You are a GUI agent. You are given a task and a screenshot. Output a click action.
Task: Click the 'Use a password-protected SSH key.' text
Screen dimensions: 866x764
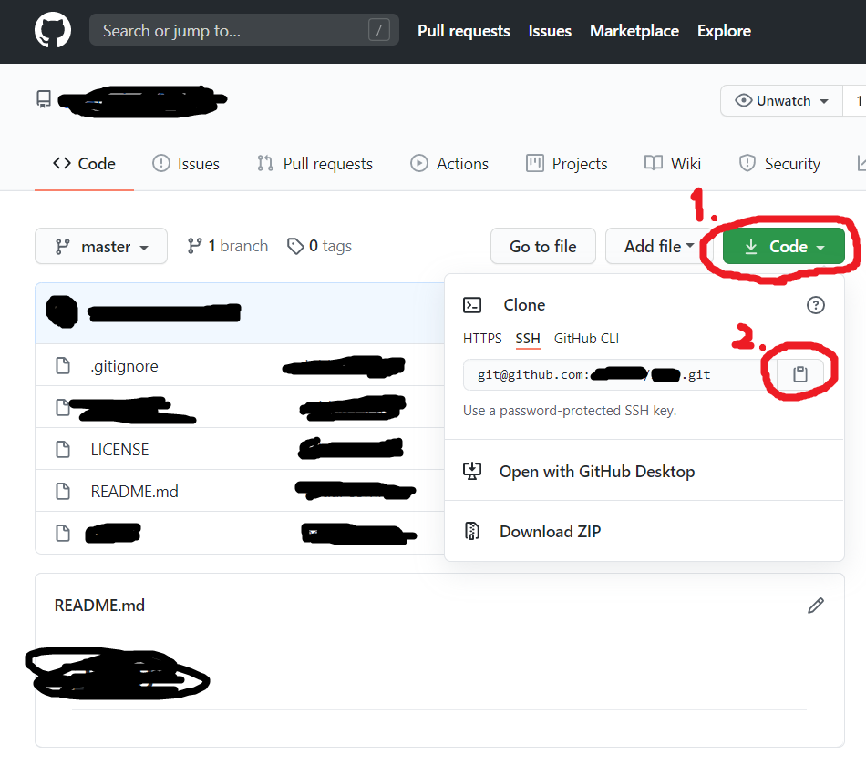pos(570,411)
